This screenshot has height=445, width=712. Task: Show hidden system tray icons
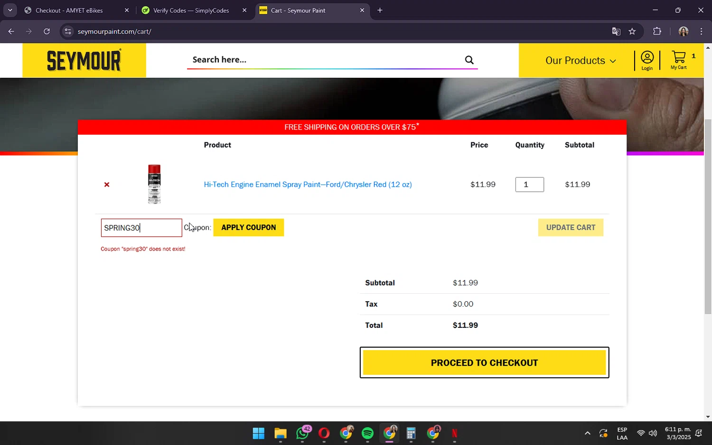[587, 433]
